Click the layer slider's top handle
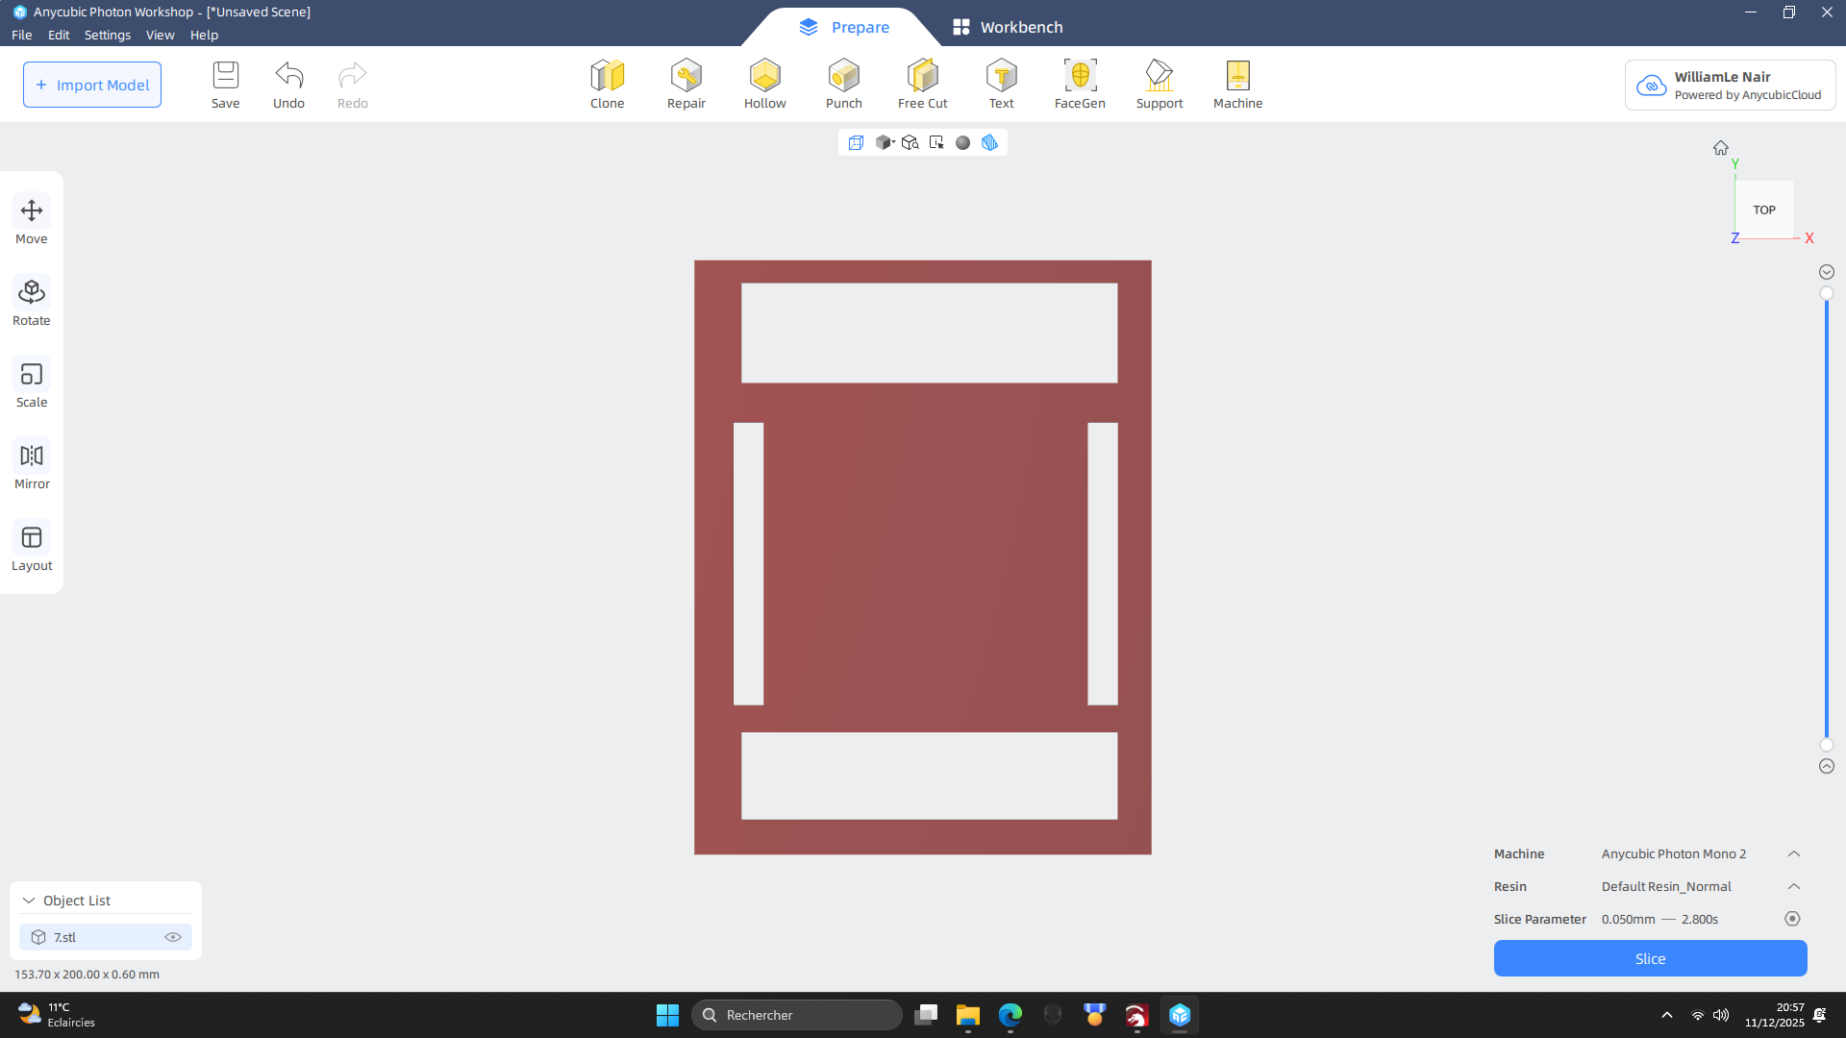1846x1038 pixels. click(1827, 294)
